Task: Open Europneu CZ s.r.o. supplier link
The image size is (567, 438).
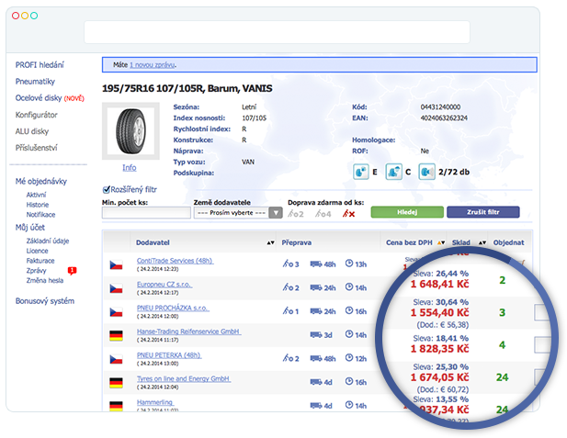Action: [x=164, y=285]
